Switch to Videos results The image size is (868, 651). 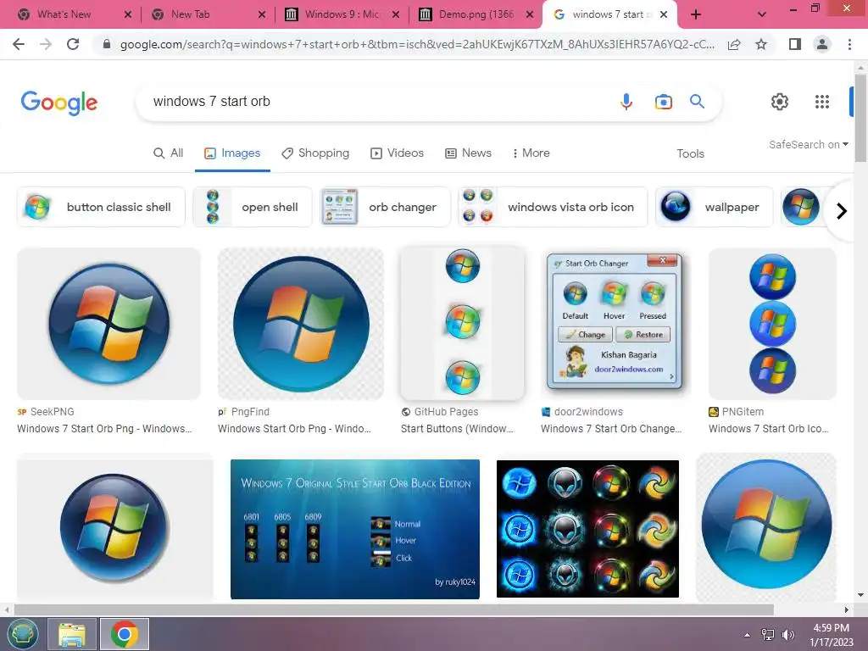tap(397, 153)
